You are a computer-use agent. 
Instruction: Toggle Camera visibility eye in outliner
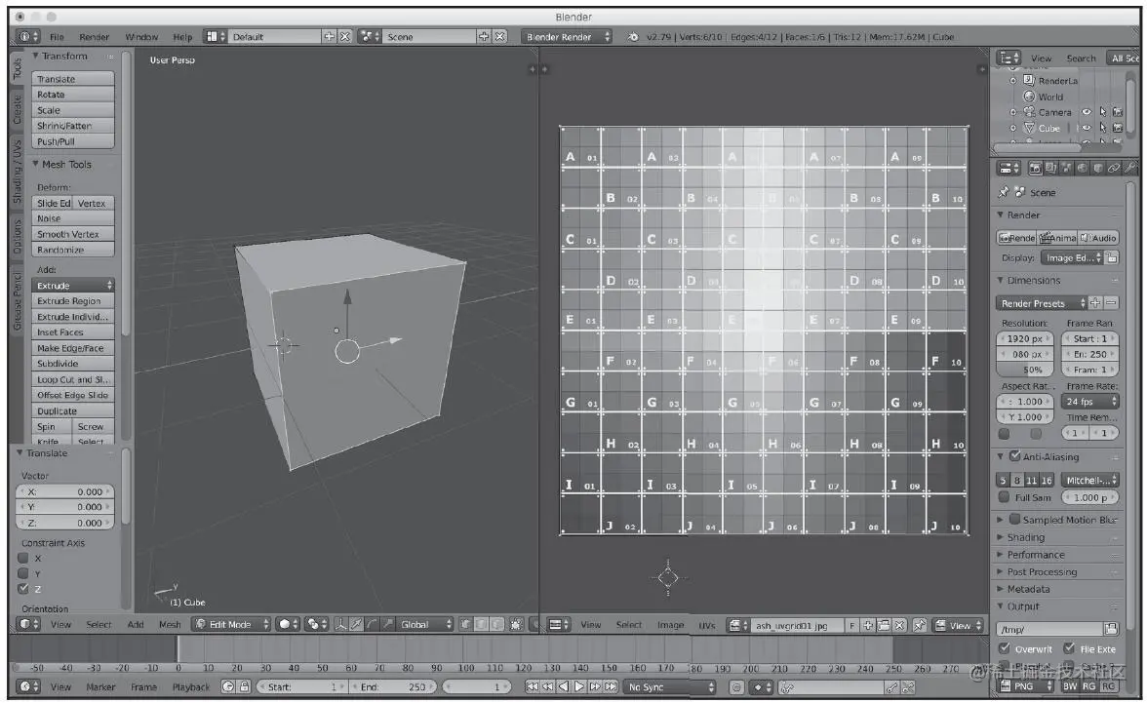1087,112
